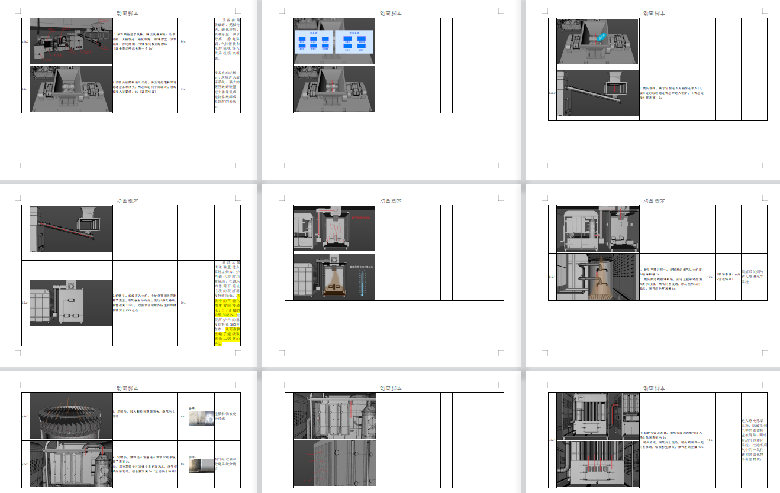
Task: Select the hopper image with the cyan tag
Action: pyautogui.click(x=598, y=41)
